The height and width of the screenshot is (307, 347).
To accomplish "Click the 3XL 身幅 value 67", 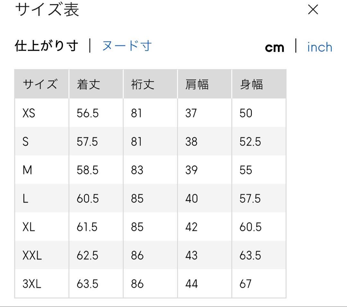I will (245, 284).
